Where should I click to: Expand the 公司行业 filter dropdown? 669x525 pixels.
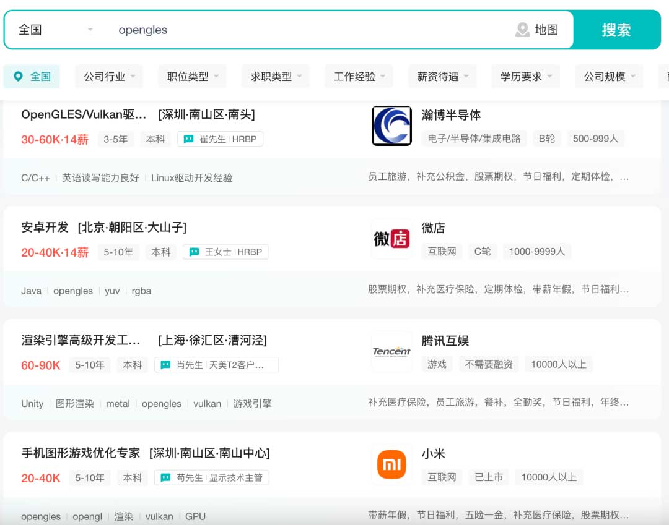(109, 77)
